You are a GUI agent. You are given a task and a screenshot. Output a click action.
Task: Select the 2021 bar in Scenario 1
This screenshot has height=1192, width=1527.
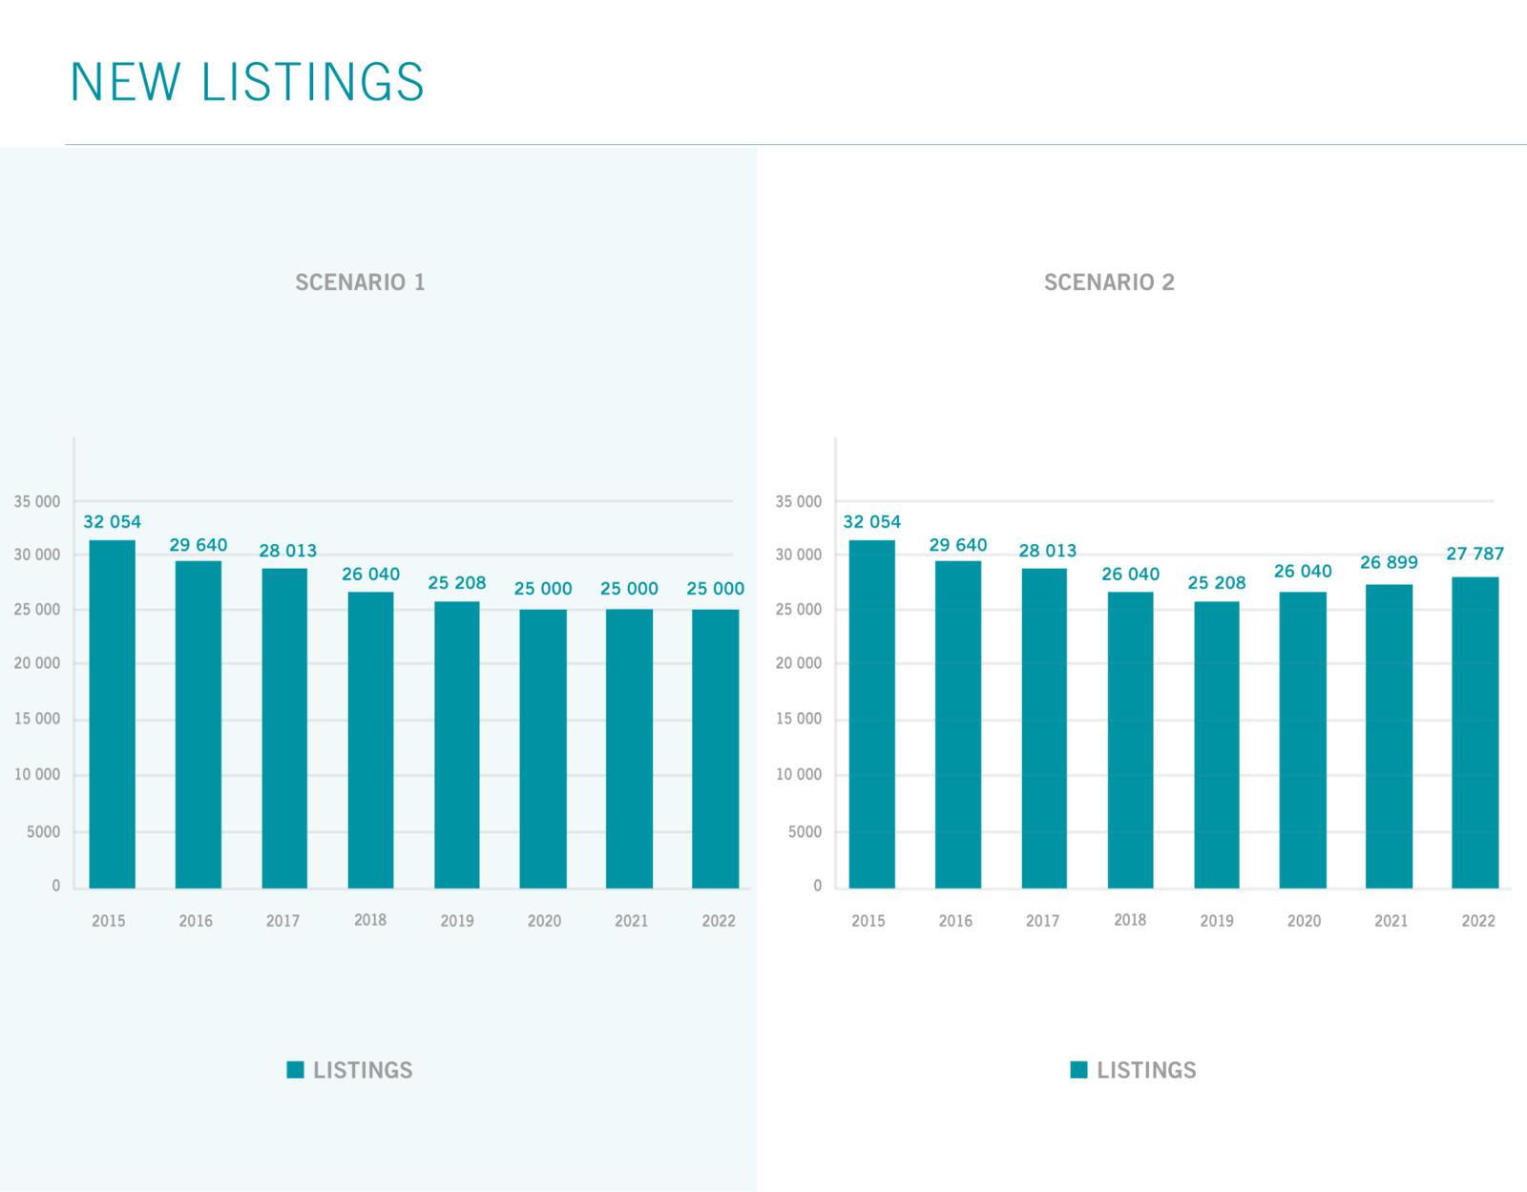(629, 748)
